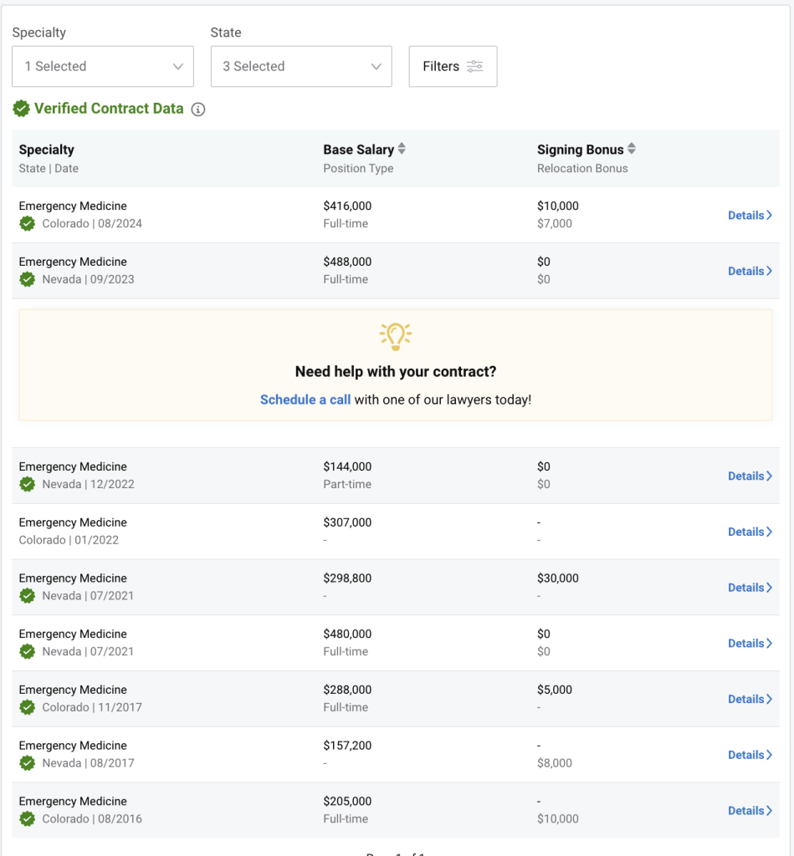Show Details for the $298,800 Nevada contract
794x856 pixels.
pos(750,588)
